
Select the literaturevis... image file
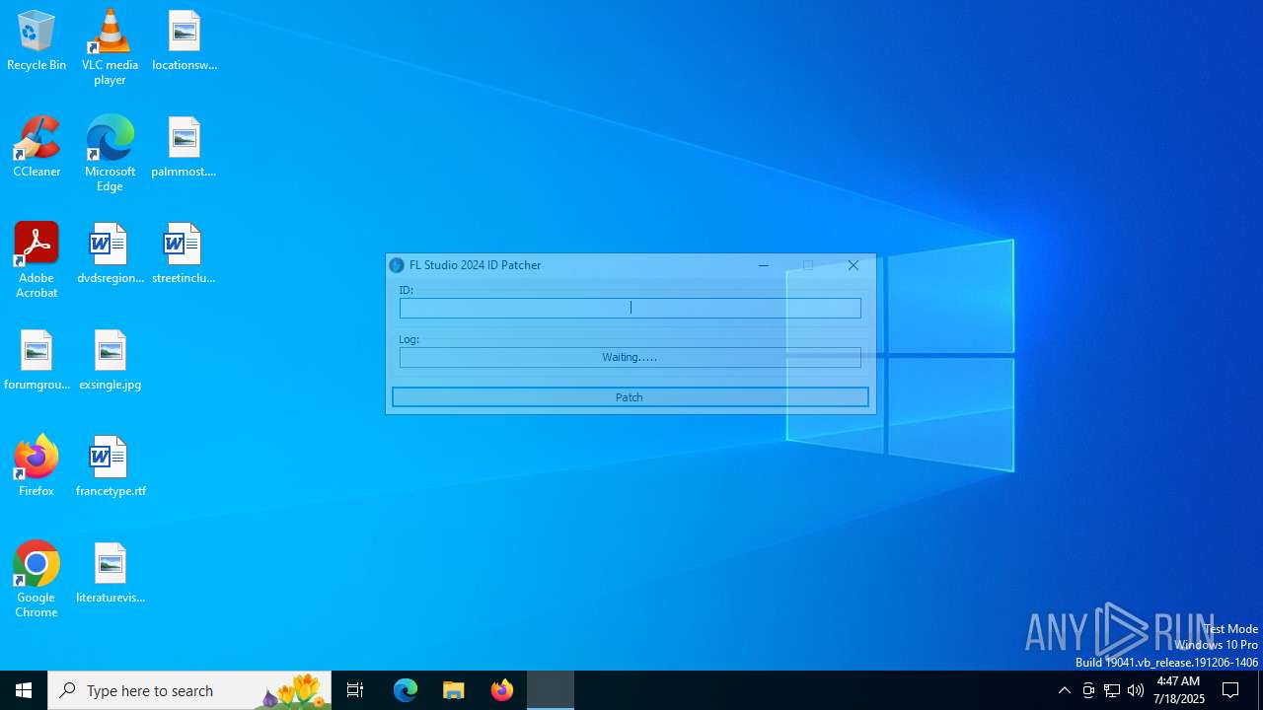(110, 573)
